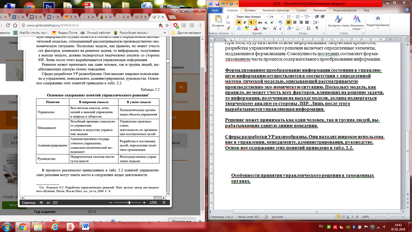The image size is (412, 232).
Task: Reload the page in Chrome
Action: 8,25
